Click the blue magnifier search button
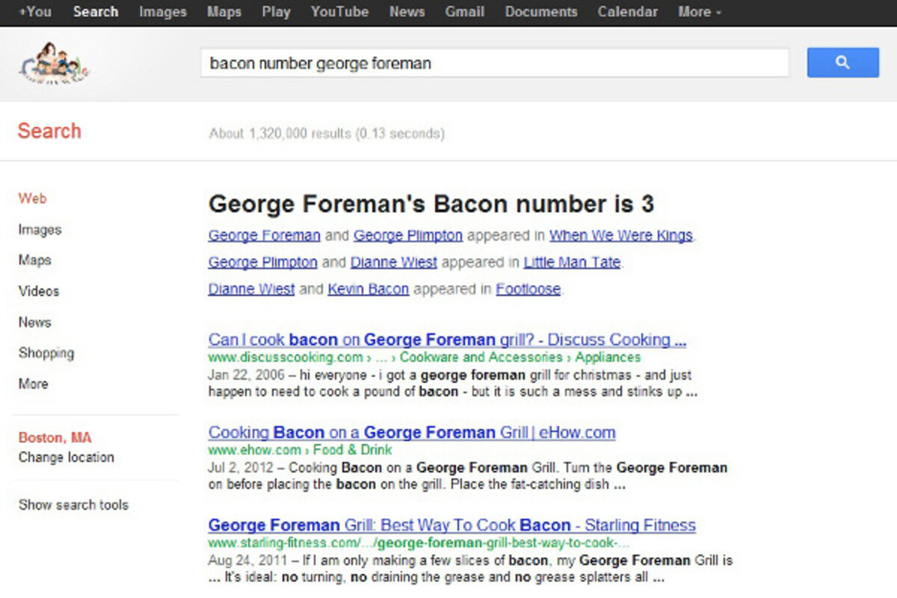Screen dimensions: 897x598 pyautogui.click(x=842, y=63)
